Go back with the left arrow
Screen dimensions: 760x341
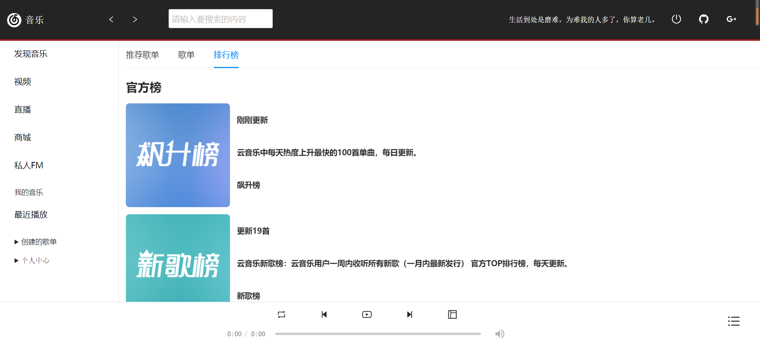point(111,19)
